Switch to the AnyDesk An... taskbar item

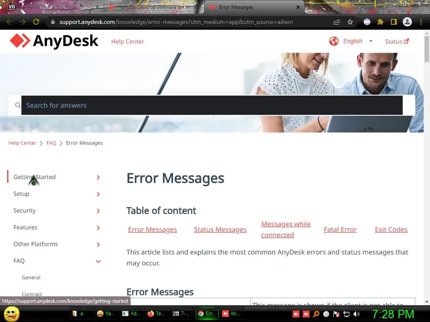(x=231, y=314)
